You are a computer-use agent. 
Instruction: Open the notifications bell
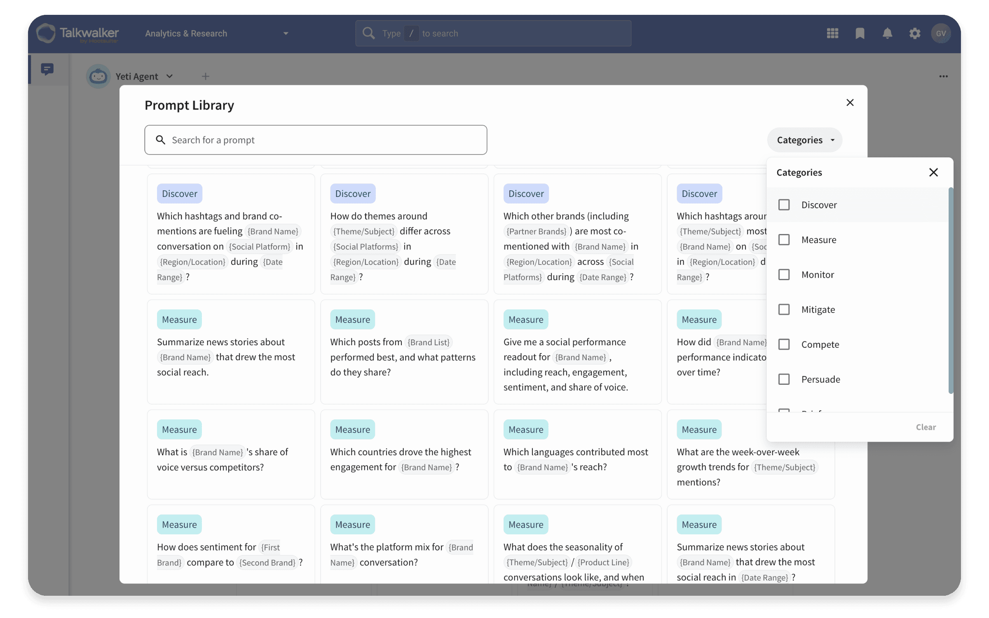pyautogui.click(x=887, y=33)
